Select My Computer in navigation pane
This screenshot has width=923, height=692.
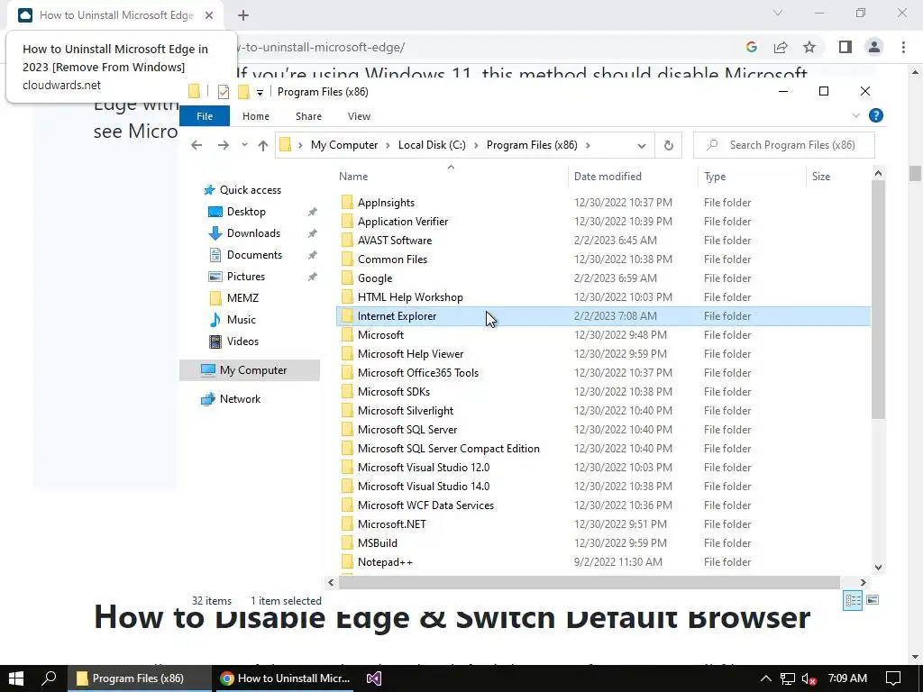pyautogui.click(x=250, y=370)
